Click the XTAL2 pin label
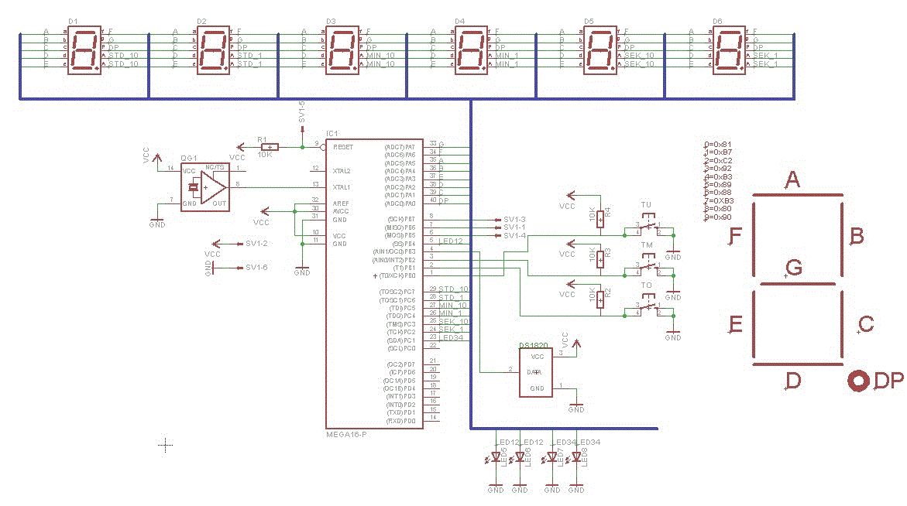907x506 pixels. point(342,171)
